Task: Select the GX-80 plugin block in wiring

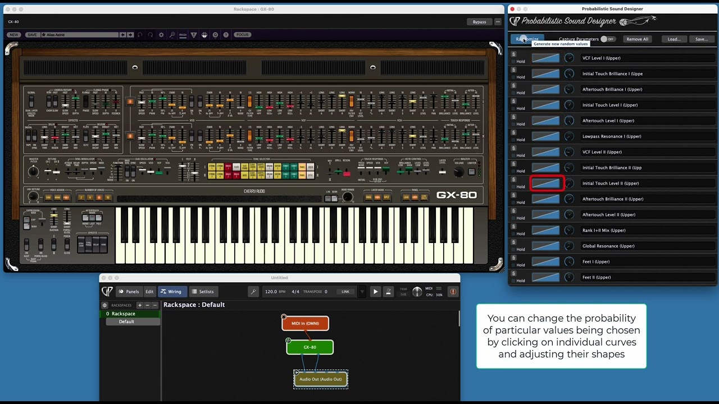Action: click(x=310, y=347)
